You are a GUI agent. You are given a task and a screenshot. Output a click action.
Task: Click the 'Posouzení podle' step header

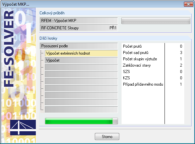tap(79, 46)
